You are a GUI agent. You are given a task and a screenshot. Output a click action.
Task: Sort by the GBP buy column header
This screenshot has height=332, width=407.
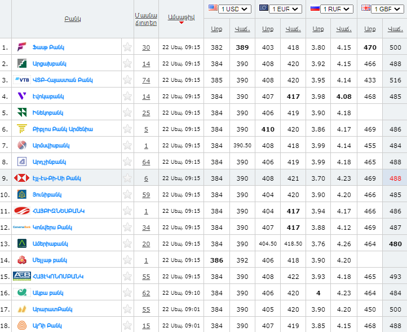tap(370, 29)
